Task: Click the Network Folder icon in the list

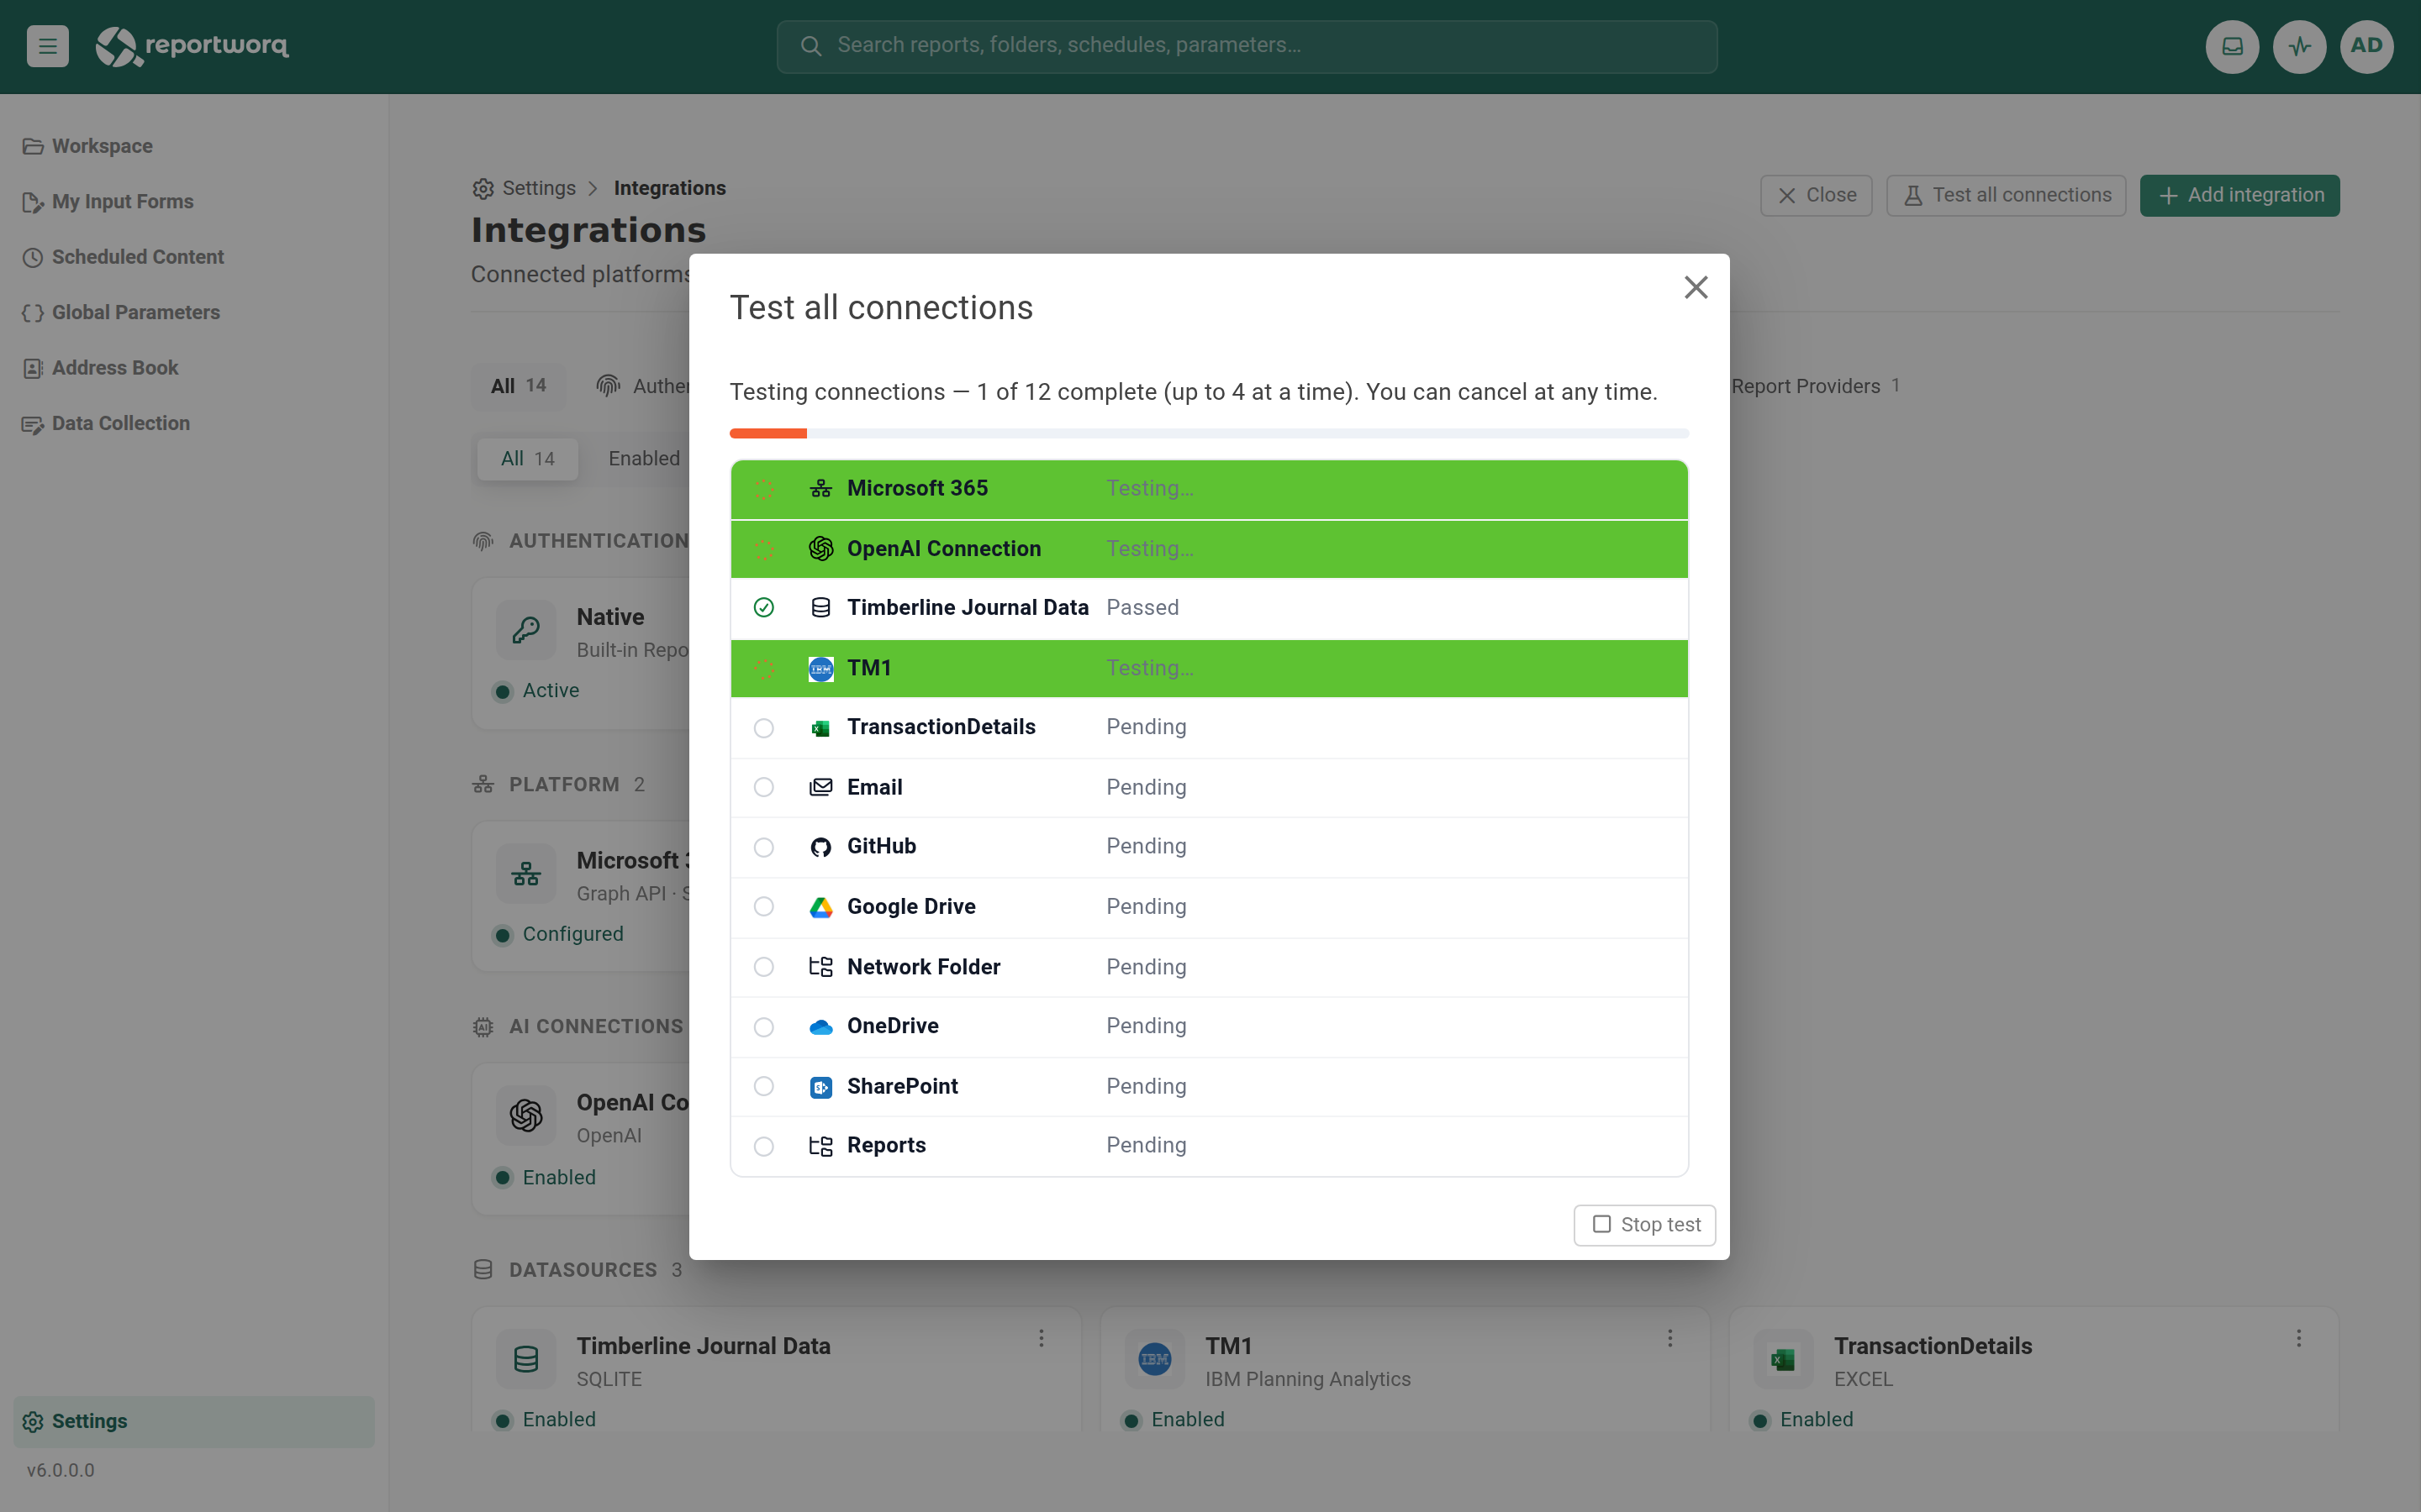Action: click(820, 967)
